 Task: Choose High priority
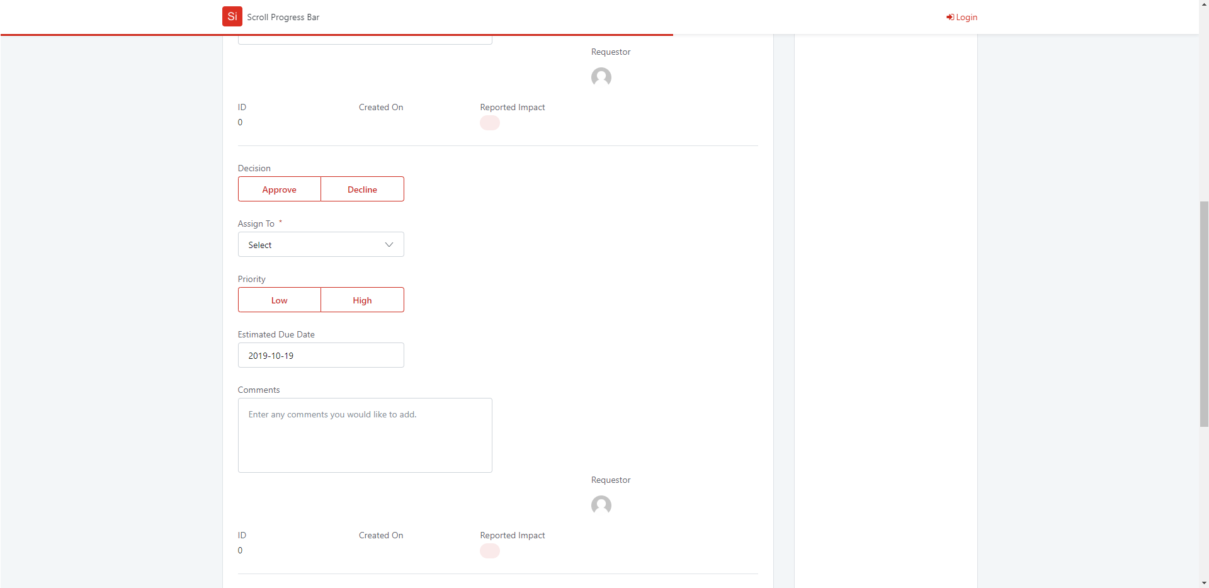pyautogui.click(x=363, y=300)
